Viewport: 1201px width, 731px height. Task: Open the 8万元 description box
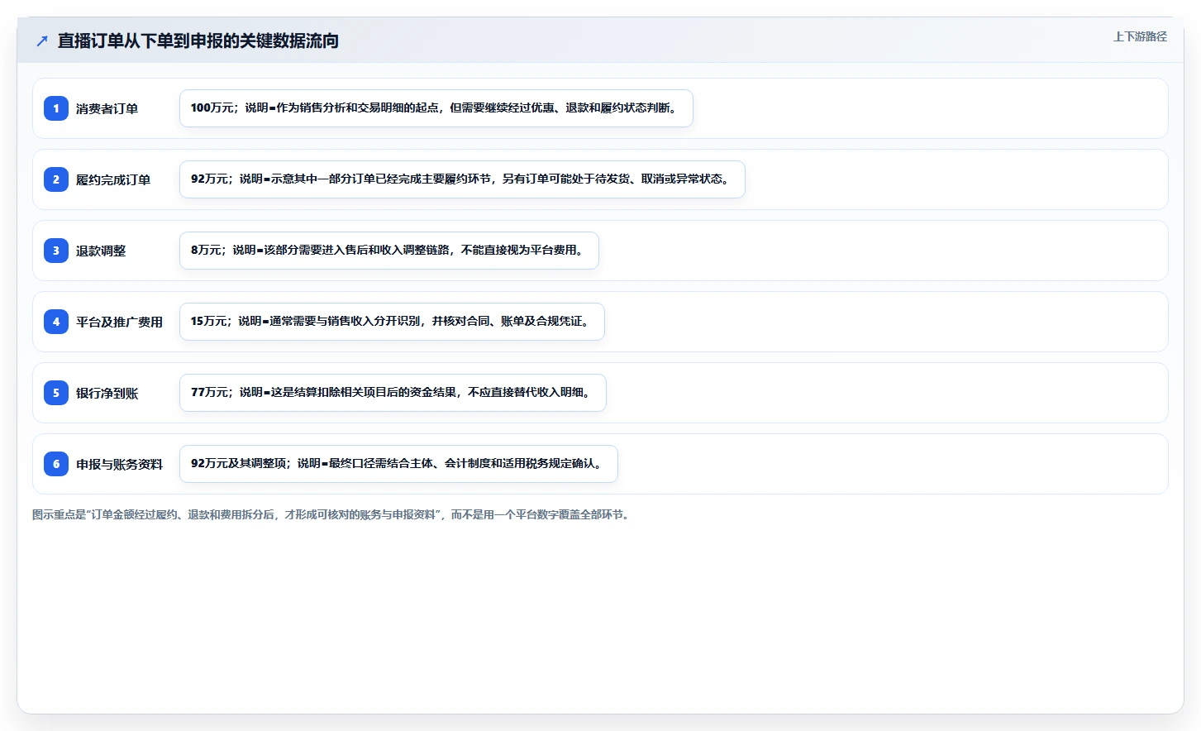click(389, 251)
